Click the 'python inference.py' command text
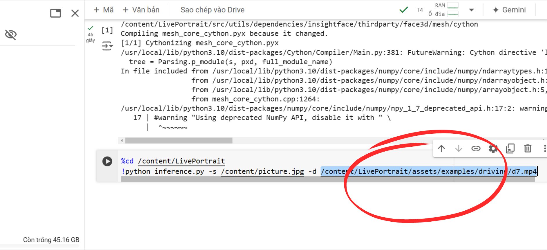 point(164,172)
